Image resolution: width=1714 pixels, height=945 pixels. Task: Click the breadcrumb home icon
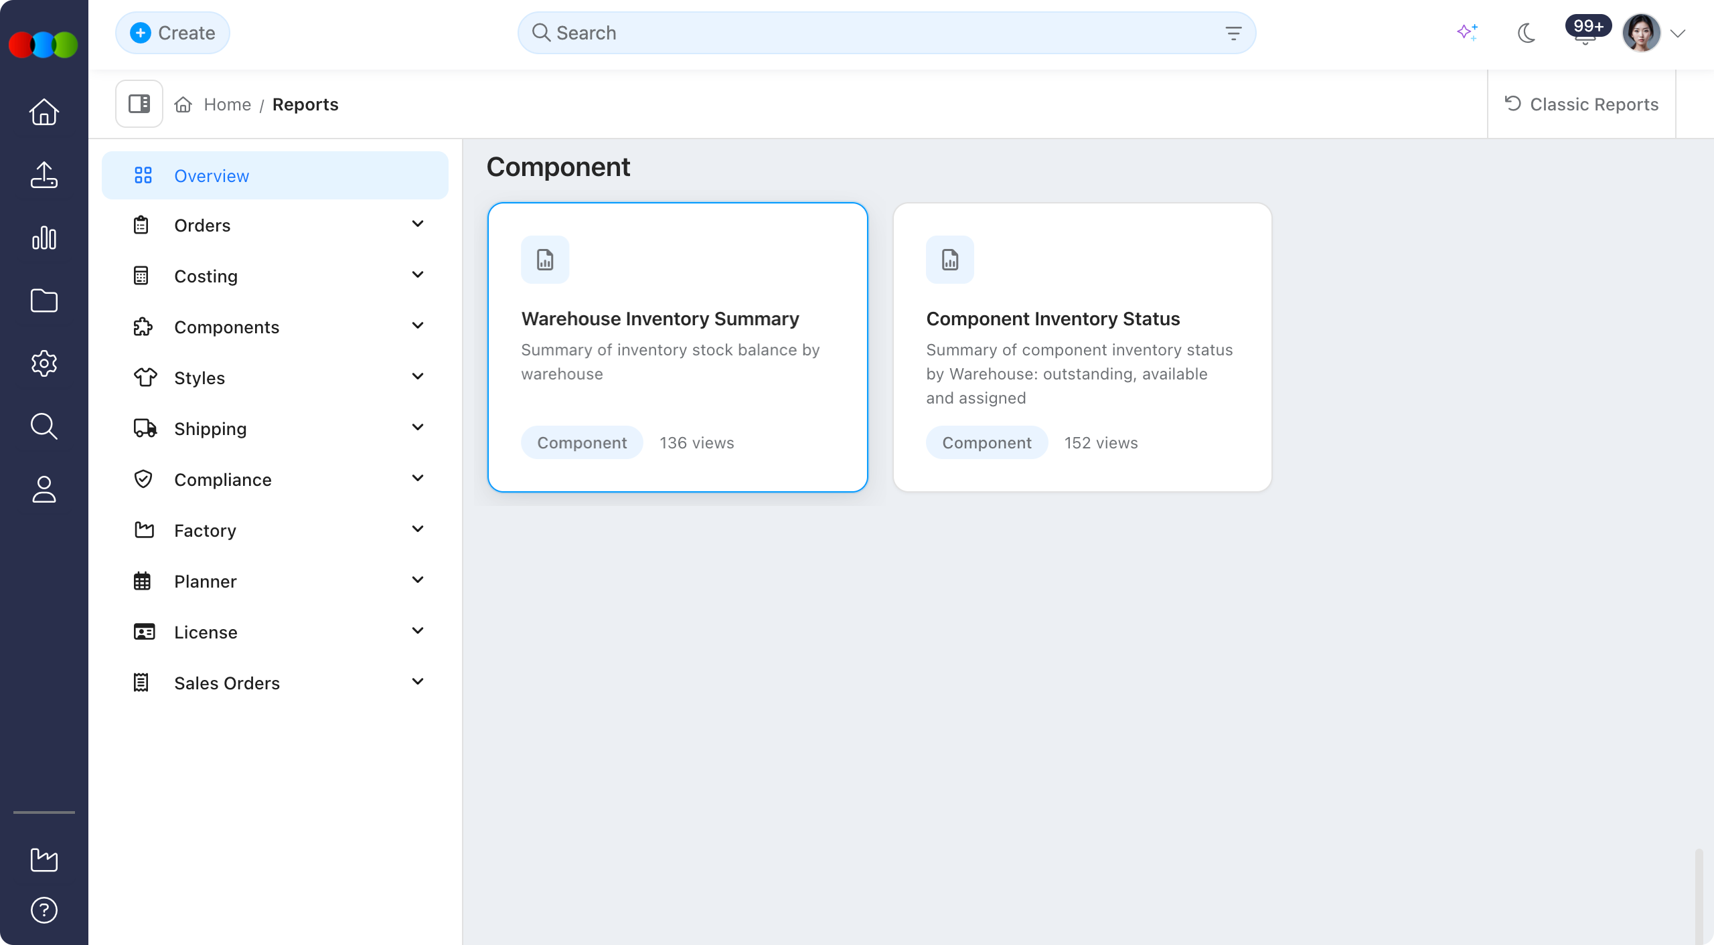(183, 104)
